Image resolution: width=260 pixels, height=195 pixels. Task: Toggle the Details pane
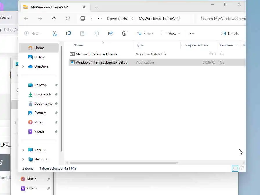click(230, 33)
